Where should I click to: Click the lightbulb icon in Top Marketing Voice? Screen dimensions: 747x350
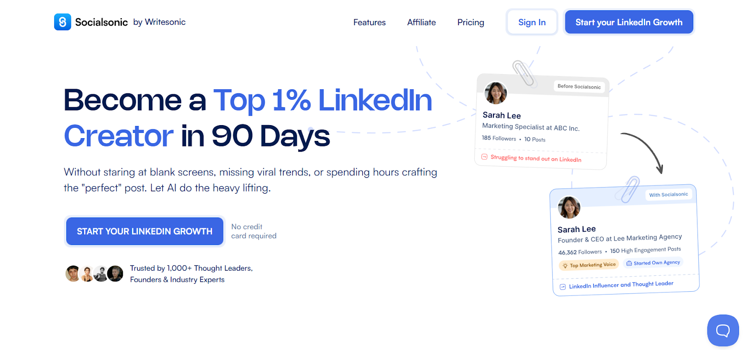click(565, 266)
